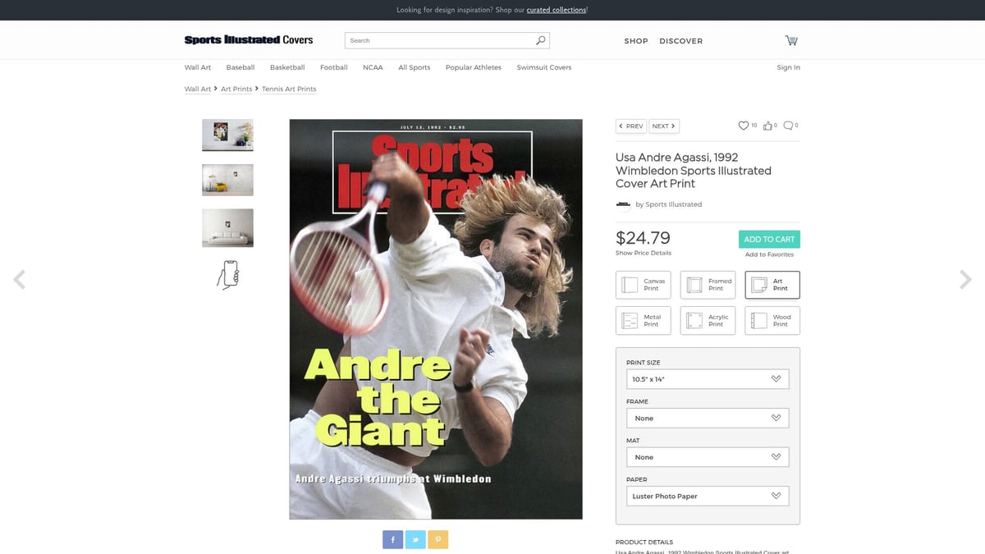
Task: Switch to the Framed Print option
Action: pos(708,284)
